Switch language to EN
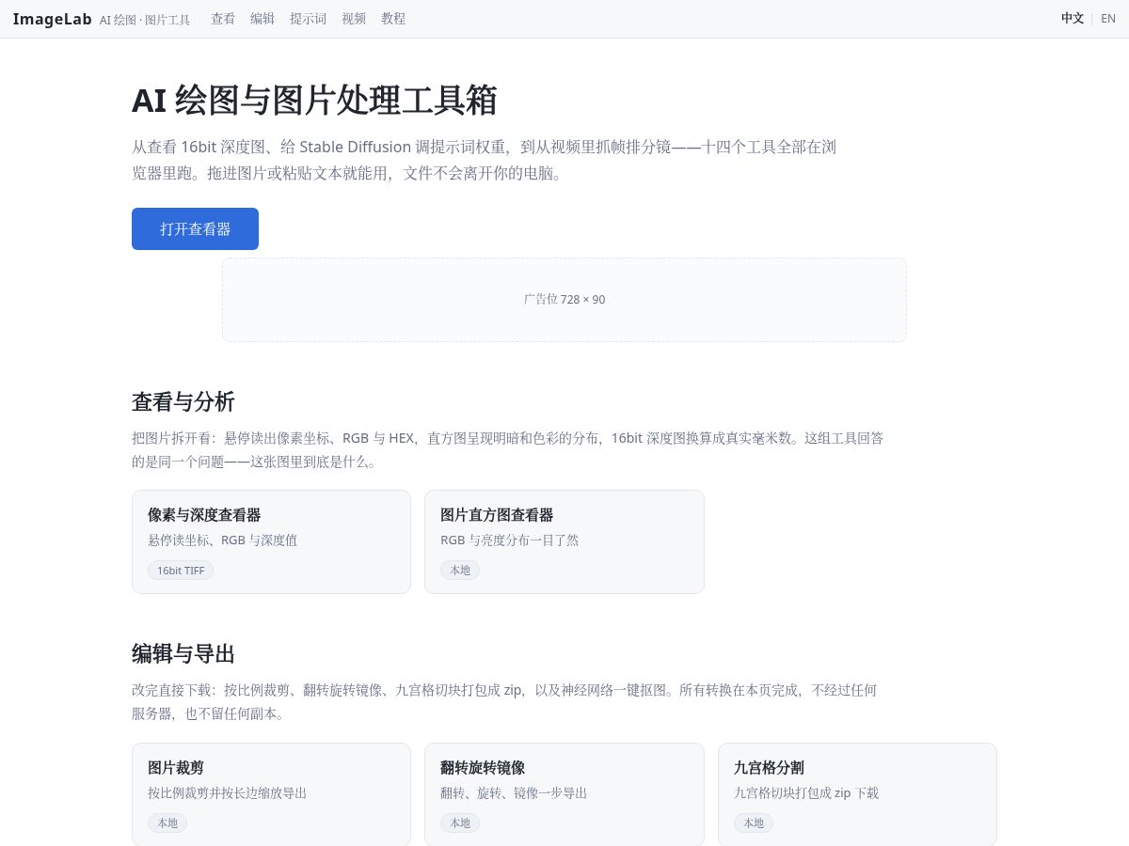This screenshot has height=846, width=1129. coord(1108,18)
